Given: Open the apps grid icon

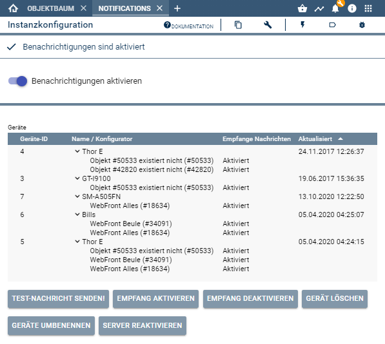Looking at the screenshot, I should 368,8.
